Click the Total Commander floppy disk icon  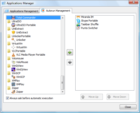(x=13, y=18)
